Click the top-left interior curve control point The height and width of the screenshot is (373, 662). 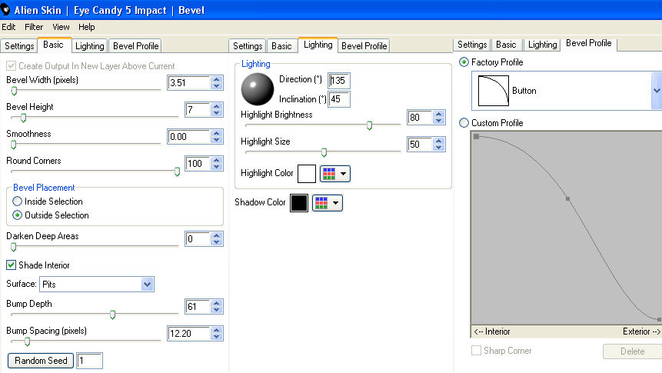(477, 136)
